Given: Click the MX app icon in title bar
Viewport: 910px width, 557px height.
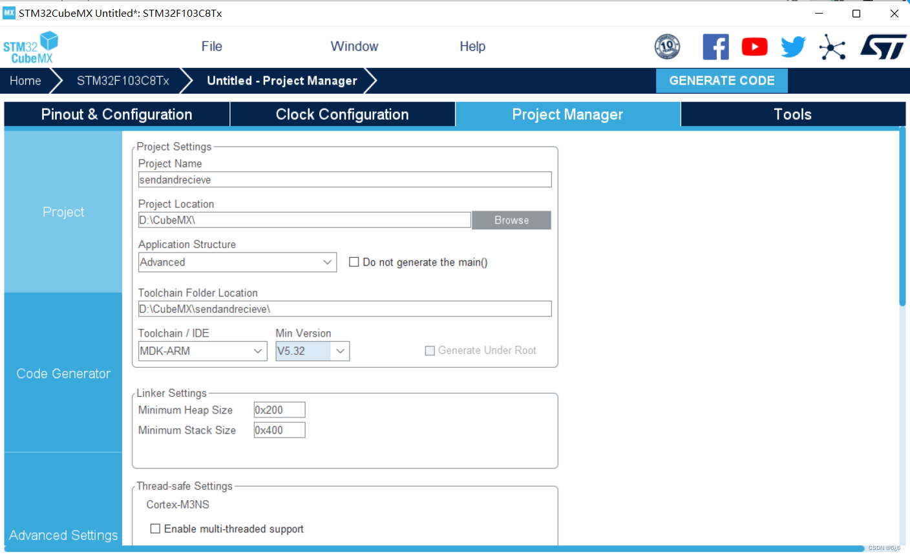Looking at the screenshot, I should [x=9, y=13].
